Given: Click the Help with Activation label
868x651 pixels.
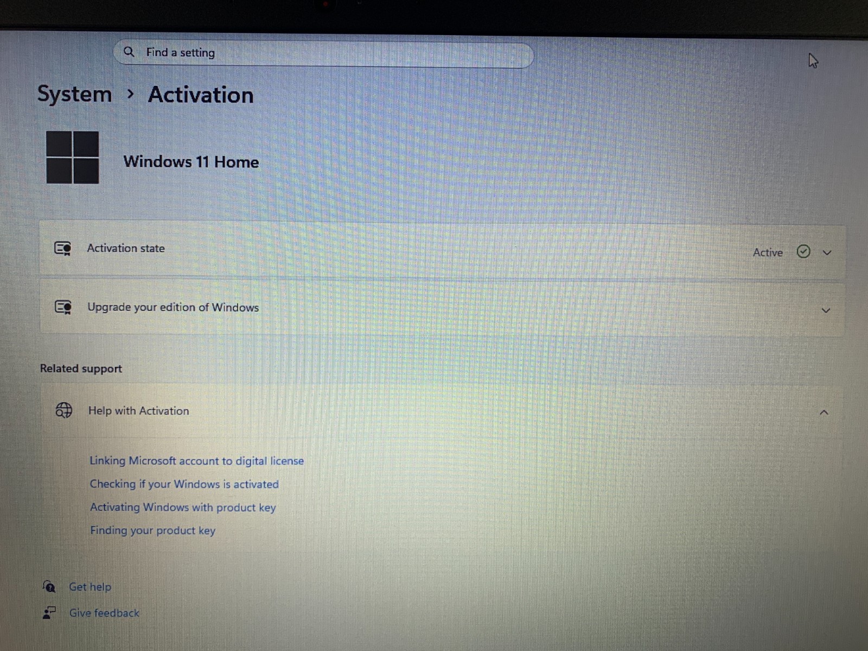Looking at the screenshot, I should coord(139,411).
